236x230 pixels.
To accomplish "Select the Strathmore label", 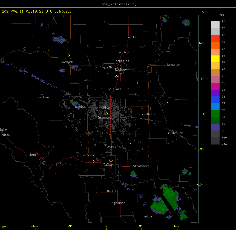I will coord(141,166).
